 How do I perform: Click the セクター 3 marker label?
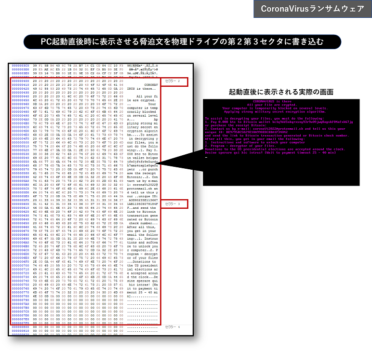(172, 204)
